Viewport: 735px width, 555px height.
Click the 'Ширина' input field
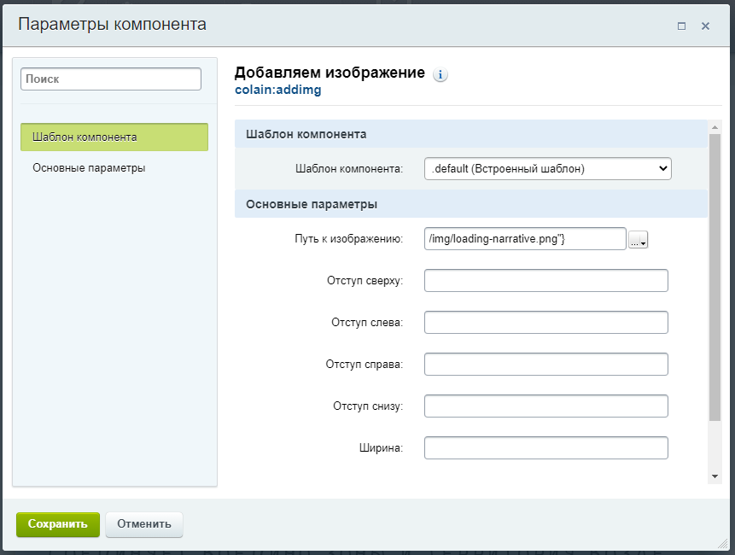[x=545, y=448]
